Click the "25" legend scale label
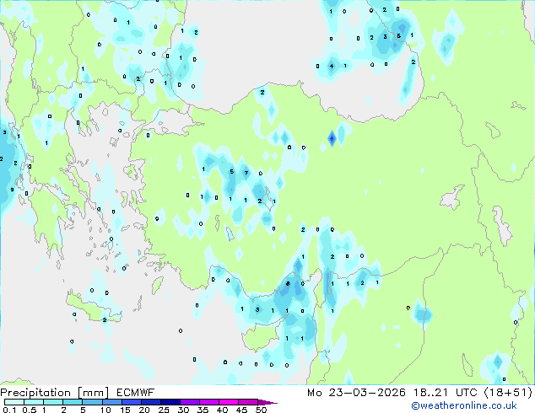Image resolution: width=535 pixels, height=413 pixels. tap(164, 410)
